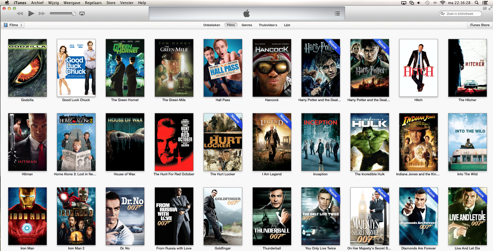Image resolution: width=493 pixels, height=251 pixels.
Task: Select the Home Alone 2 poster
Action: click(x=76, y=142)
